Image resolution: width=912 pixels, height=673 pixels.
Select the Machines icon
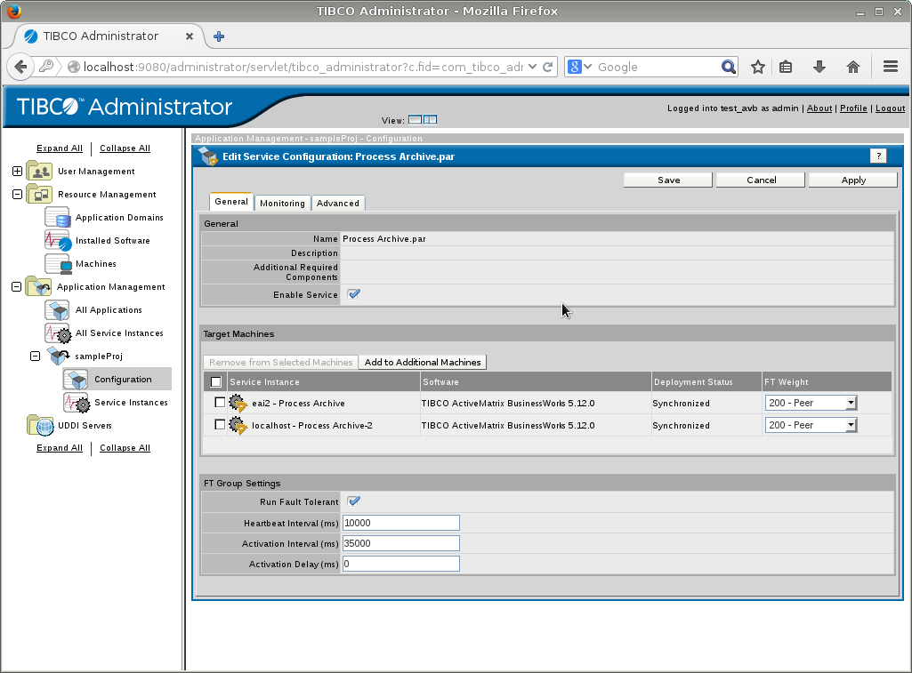[57, 264]
